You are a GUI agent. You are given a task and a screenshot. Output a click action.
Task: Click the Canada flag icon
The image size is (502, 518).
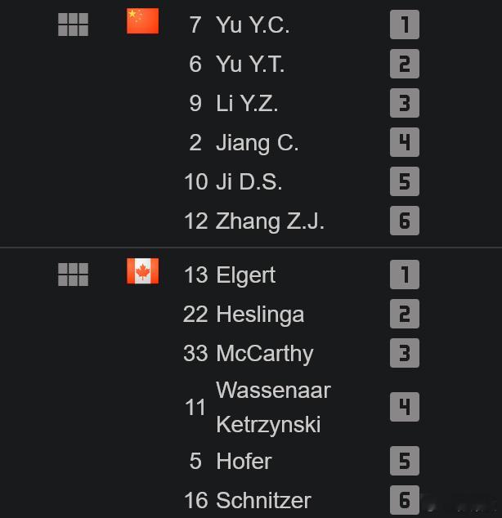[143, 271]
